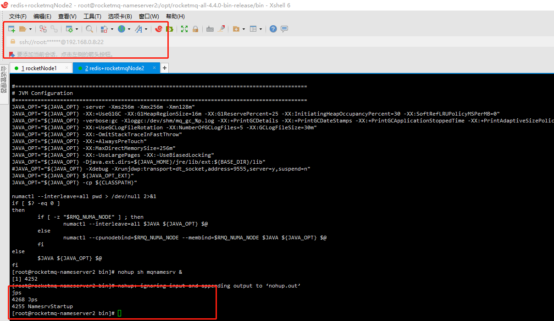
Task: Expand the Font dropdown arrow
Action: (x=146, y=29)
